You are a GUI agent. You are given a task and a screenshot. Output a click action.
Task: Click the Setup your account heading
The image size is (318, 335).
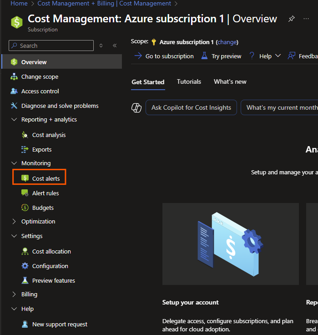(x=190, y=302)
